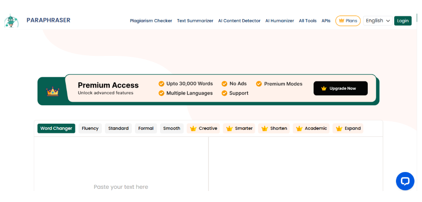This screenshot has width=422, height=202.
Task: Select the premium Academic mode
Action: (311, 129)
